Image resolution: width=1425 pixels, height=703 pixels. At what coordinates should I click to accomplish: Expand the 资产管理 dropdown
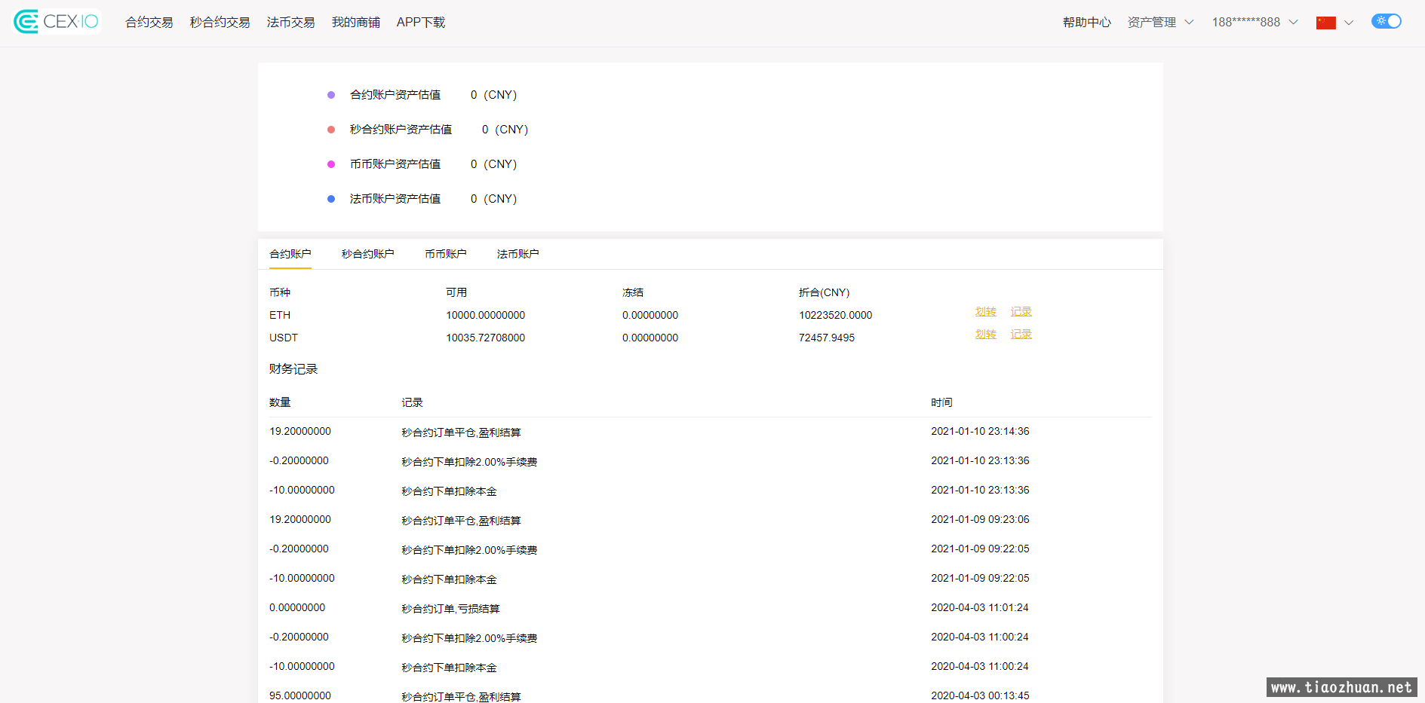1160,23
